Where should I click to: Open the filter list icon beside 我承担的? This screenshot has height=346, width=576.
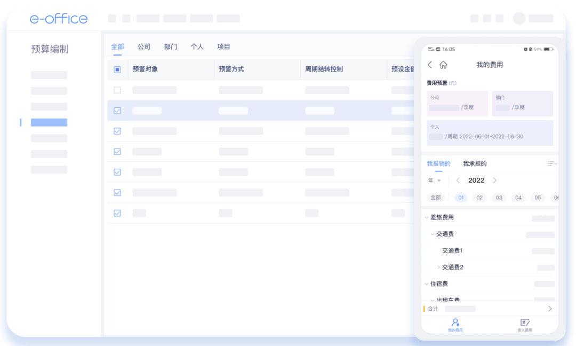coord(551,163)
